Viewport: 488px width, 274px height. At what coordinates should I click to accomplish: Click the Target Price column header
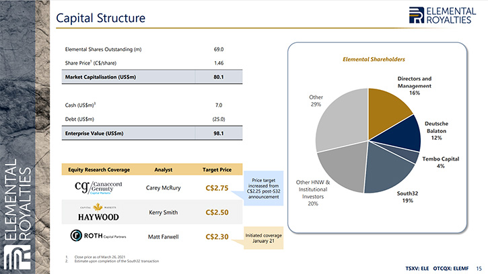pyautogui.click(x=217, y=170)
